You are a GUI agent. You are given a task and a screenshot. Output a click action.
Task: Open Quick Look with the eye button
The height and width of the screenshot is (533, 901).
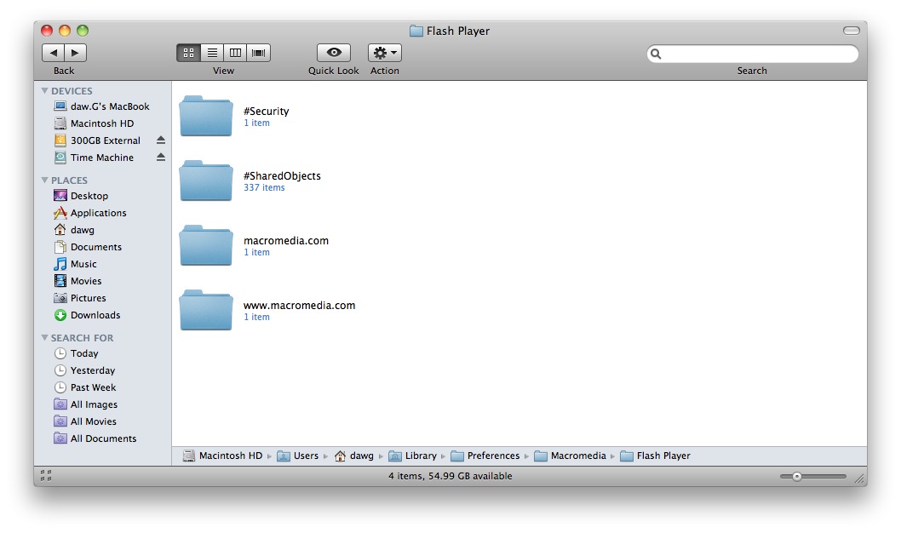pyautogui.click(x=334, y=53)
